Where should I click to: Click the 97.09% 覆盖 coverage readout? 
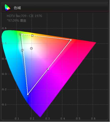(x=17, y=21)
